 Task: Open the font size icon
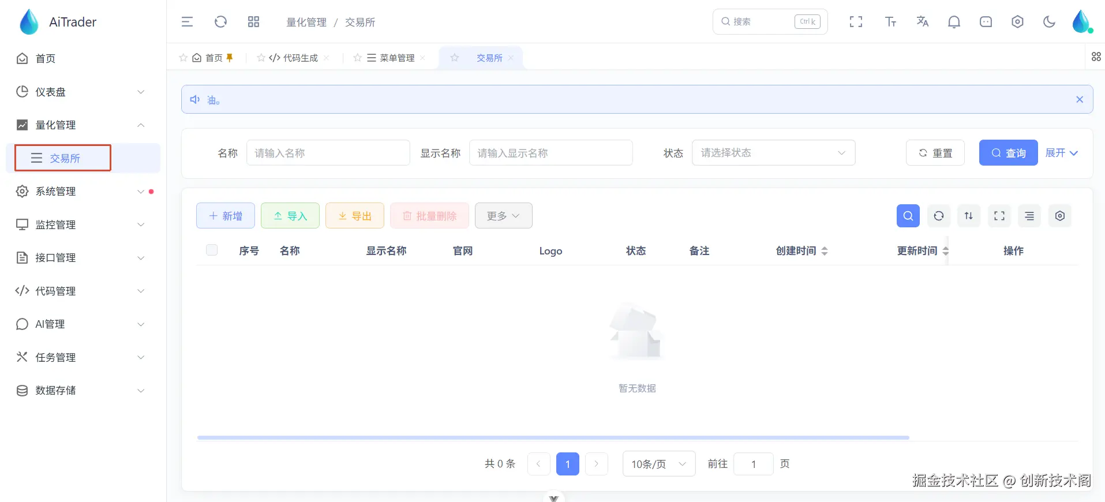click(x=890, y=22)
